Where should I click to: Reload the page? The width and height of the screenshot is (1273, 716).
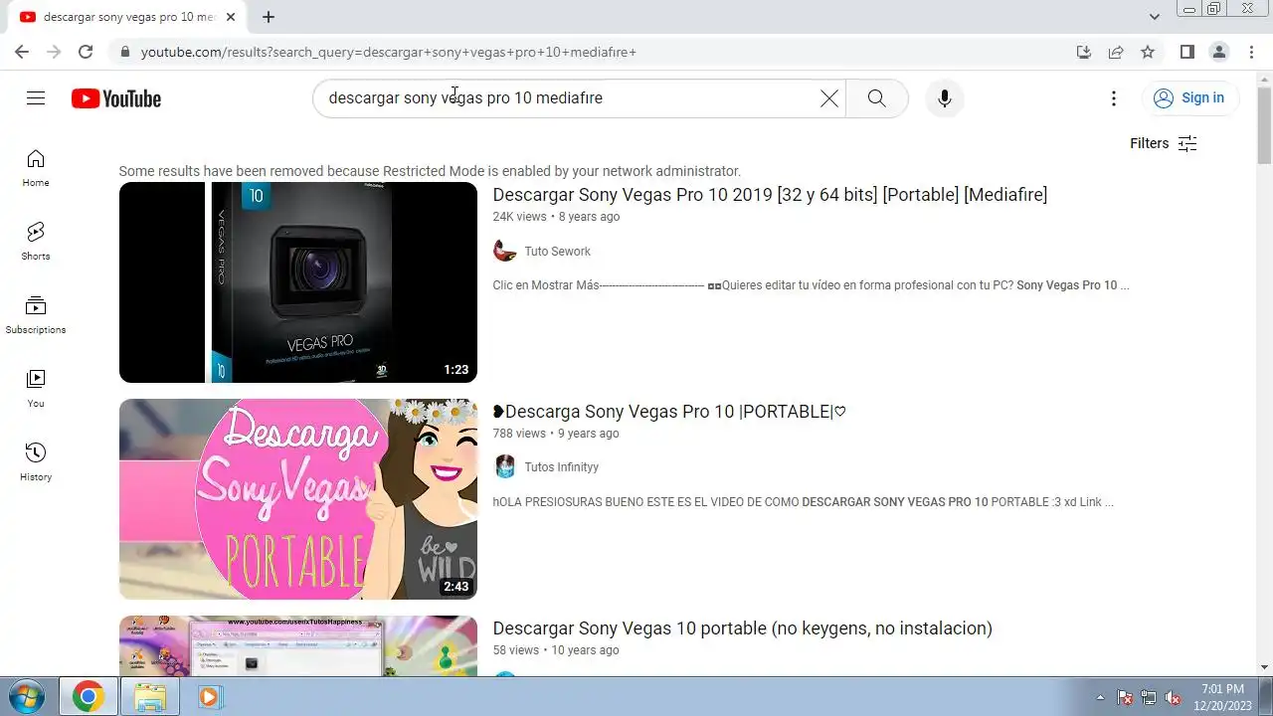[x=86, y=52]
